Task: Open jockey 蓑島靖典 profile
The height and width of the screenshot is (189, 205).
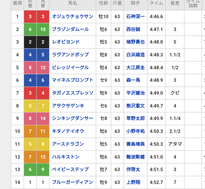Action: point(136,144)
